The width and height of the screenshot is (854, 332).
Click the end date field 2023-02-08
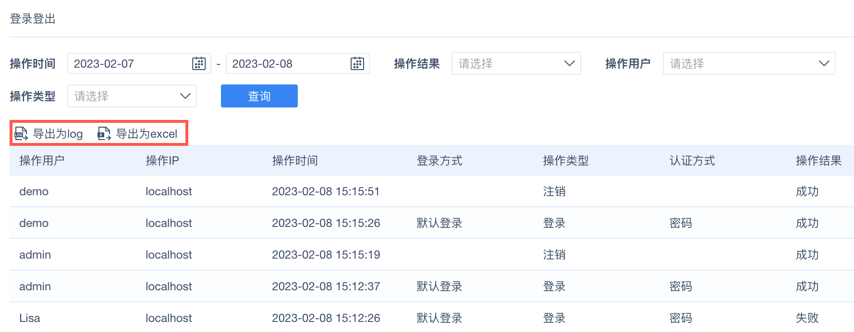tap(283, 64)
